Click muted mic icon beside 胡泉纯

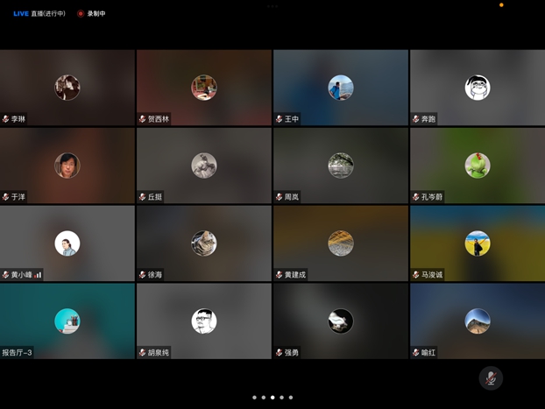coord(142,352)
